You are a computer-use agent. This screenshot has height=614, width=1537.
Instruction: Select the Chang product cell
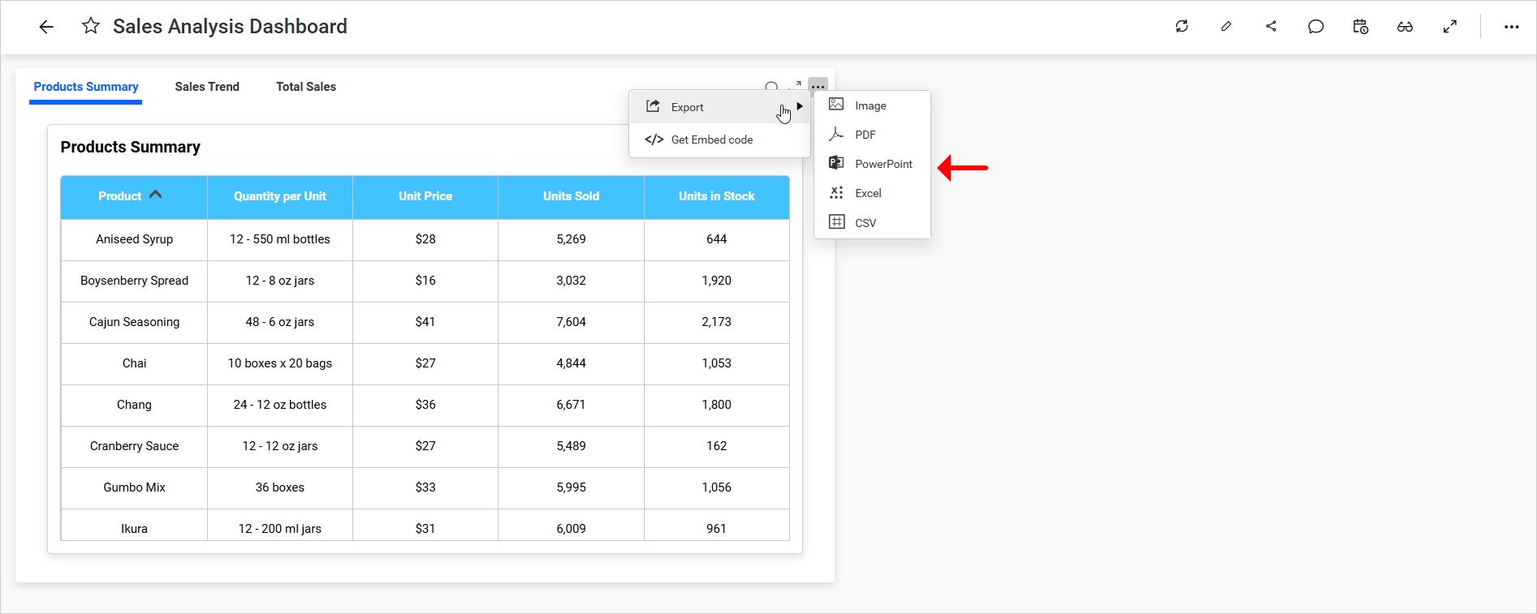134,405
